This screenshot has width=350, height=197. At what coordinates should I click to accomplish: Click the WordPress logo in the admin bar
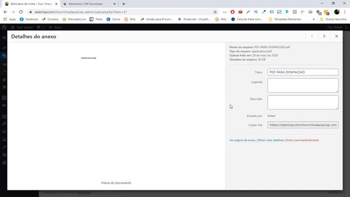[x=4, y=27]
